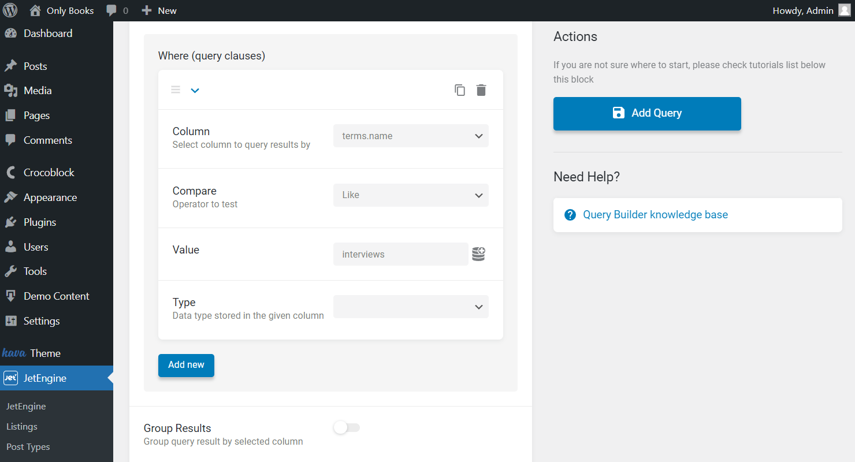Click the Crocoblock menu item label
Viewport: 855px width, 462px height.
pyautogui.click(x=49, y=173)
